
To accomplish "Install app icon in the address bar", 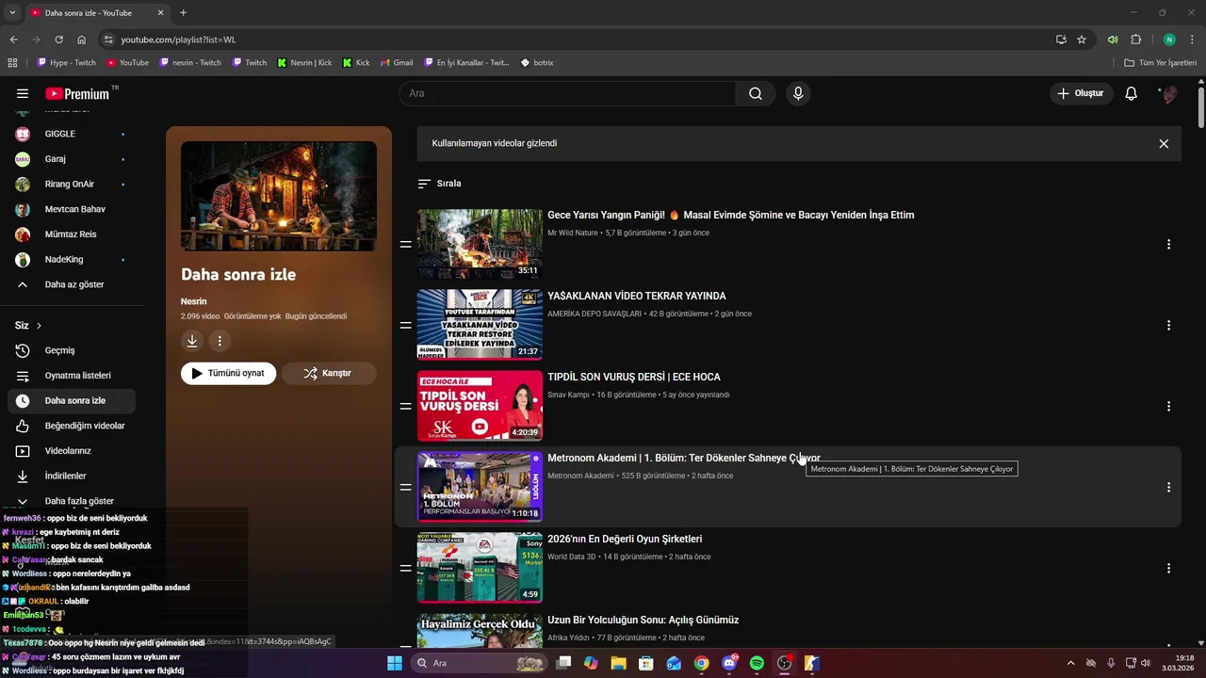I will click(1061, 40).
